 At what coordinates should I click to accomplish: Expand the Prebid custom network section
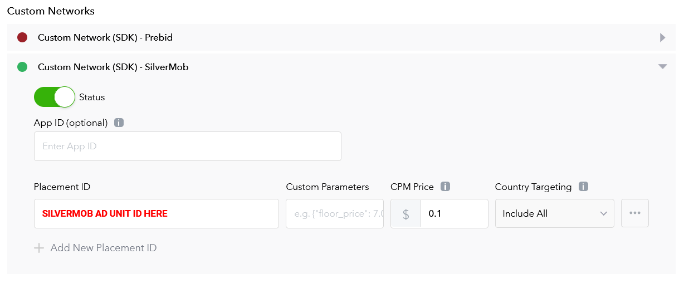coord(662,38)
